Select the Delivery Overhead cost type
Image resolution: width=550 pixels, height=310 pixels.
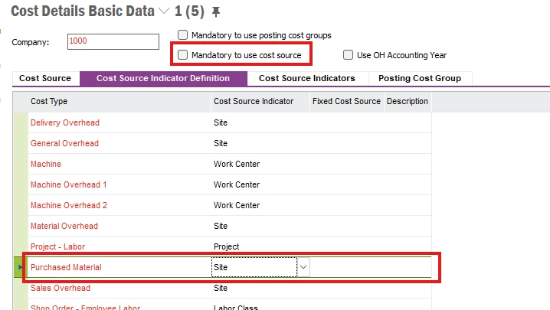point(65,122)
